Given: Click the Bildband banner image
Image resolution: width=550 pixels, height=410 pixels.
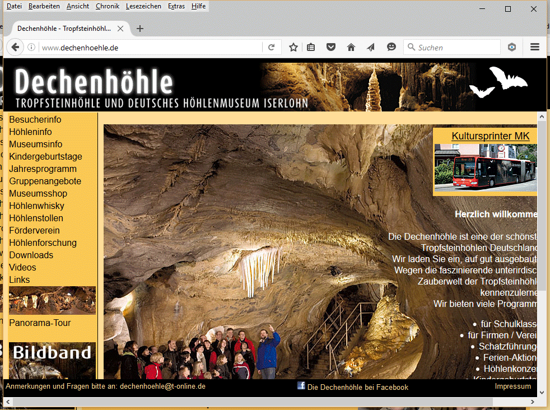Looking at the screenshot, I should point(52,360).
